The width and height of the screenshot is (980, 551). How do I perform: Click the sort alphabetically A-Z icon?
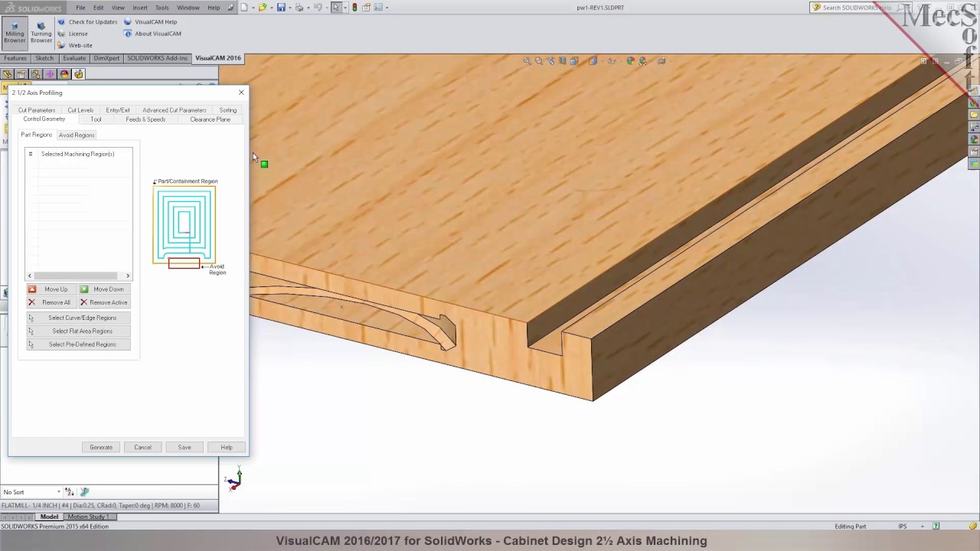(69, 492)
